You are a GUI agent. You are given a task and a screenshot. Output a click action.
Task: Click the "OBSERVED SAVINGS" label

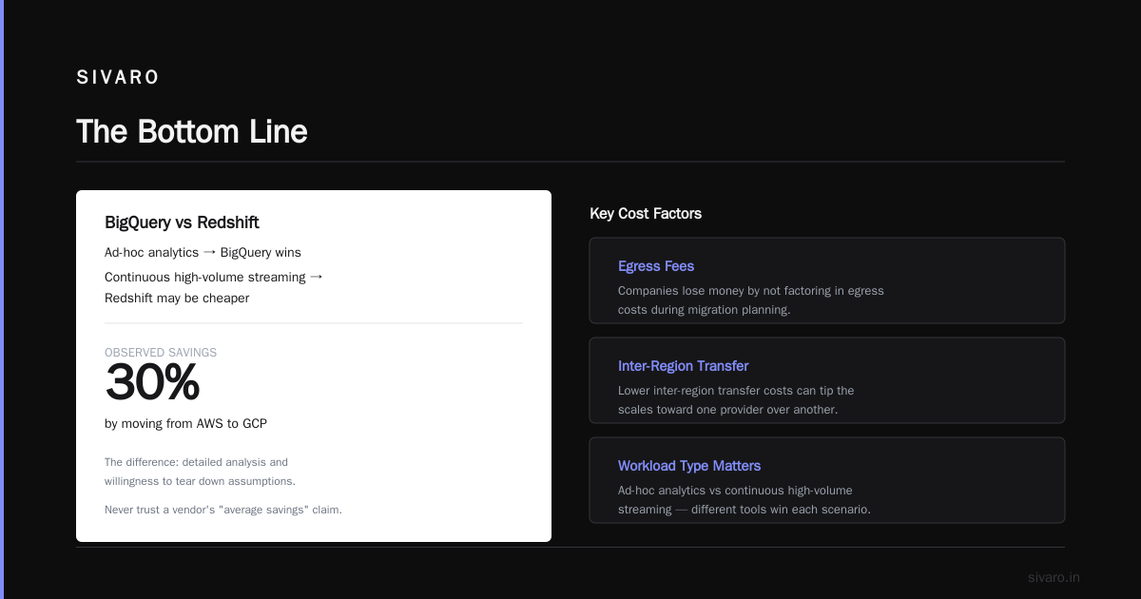[161, 353]
